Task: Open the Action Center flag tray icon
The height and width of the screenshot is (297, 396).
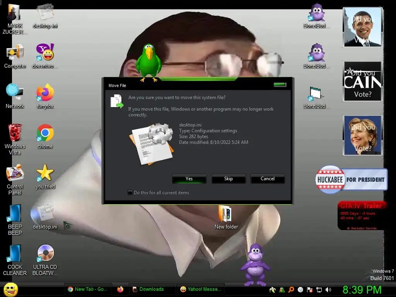Action: click(310, 290)
